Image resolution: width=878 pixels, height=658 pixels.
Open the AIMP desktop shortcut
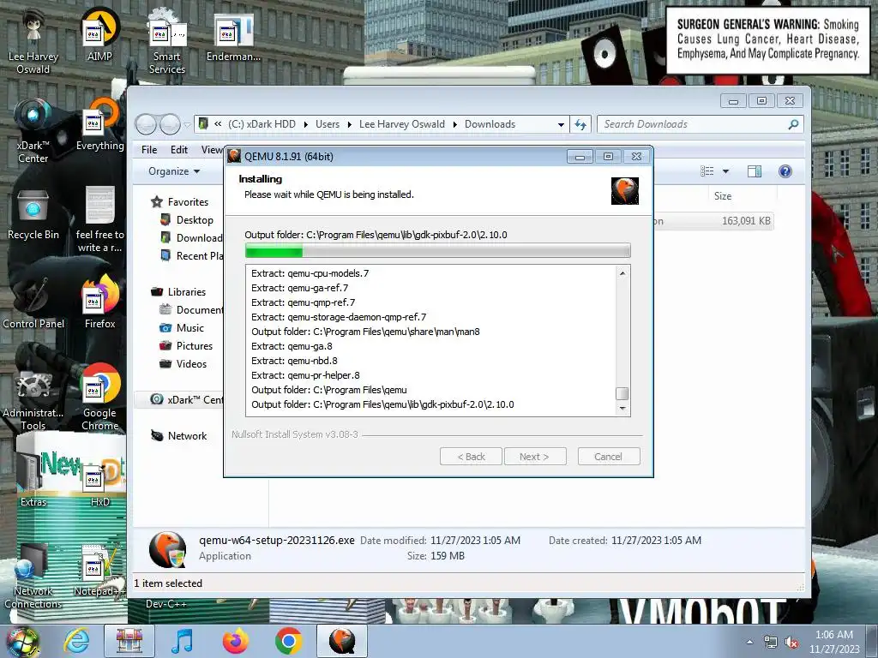click(99, 33)
